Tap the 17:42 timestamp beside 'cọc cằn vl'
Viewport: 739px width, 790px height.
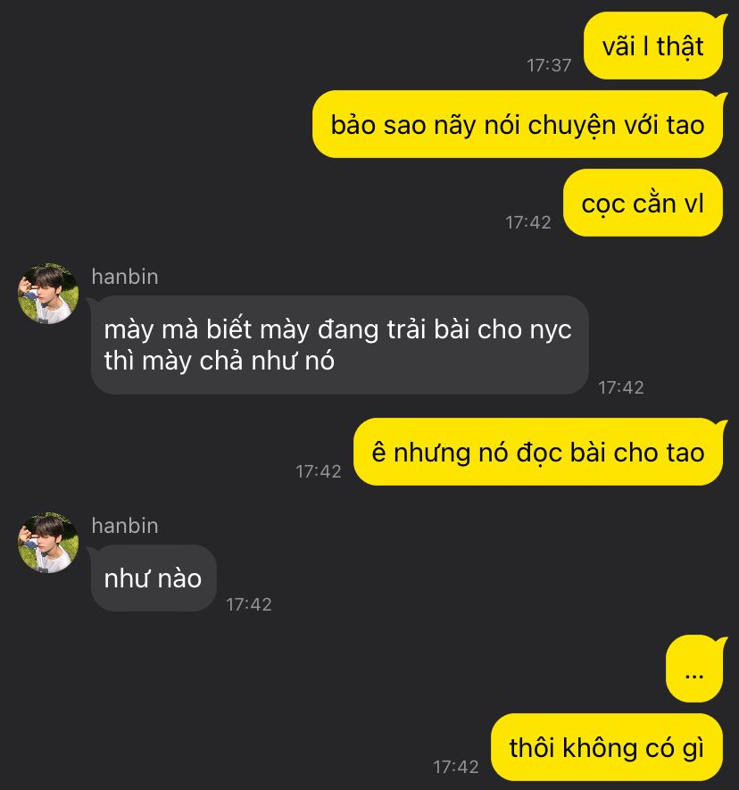point(528,222)
